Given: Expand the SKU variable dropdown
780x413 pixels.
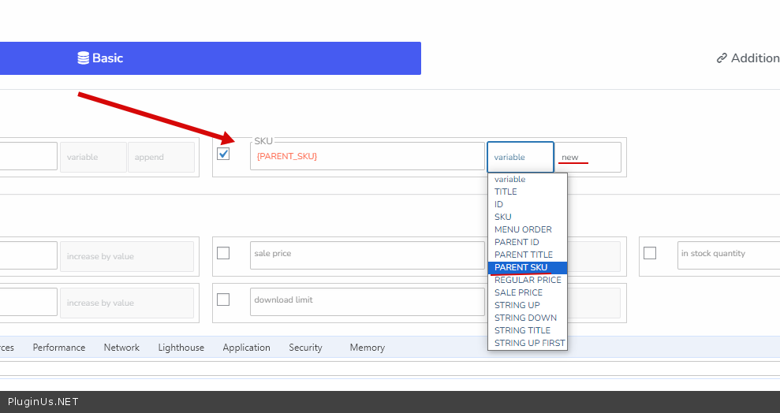Looking at the screenshot, I should tap(520, 157).
